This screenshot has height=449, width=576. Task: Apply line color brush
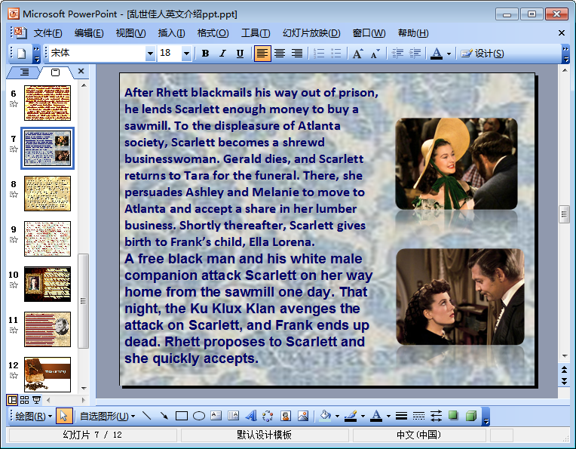pyautogui.click(x=351, y=416)
